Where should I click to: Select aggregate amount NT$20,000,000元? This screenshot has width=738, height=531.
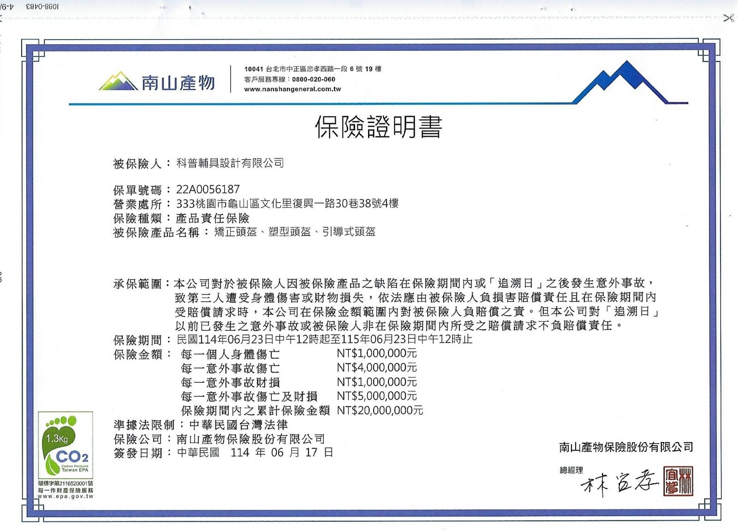380,410
